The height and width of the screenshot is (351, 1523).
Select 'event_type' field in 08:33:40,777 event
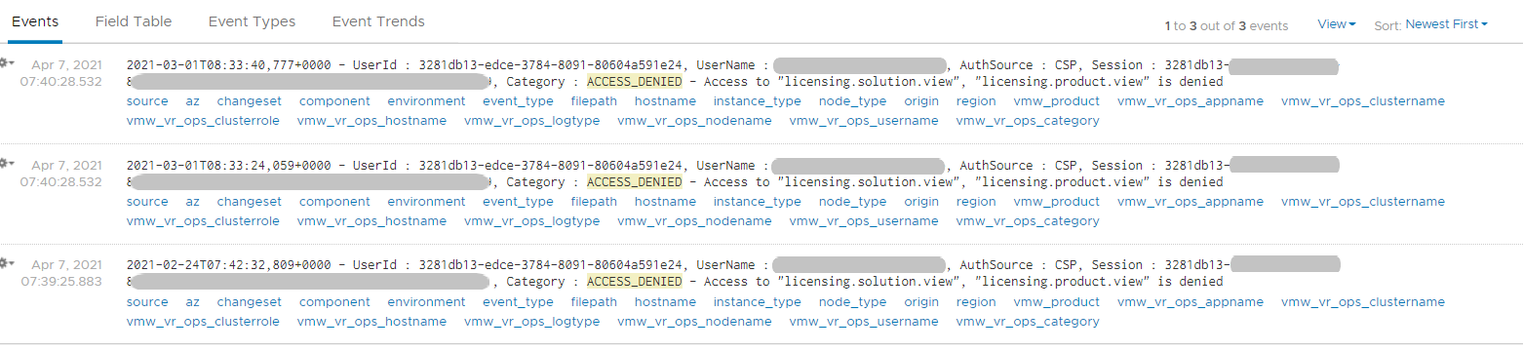pos(519,101)
